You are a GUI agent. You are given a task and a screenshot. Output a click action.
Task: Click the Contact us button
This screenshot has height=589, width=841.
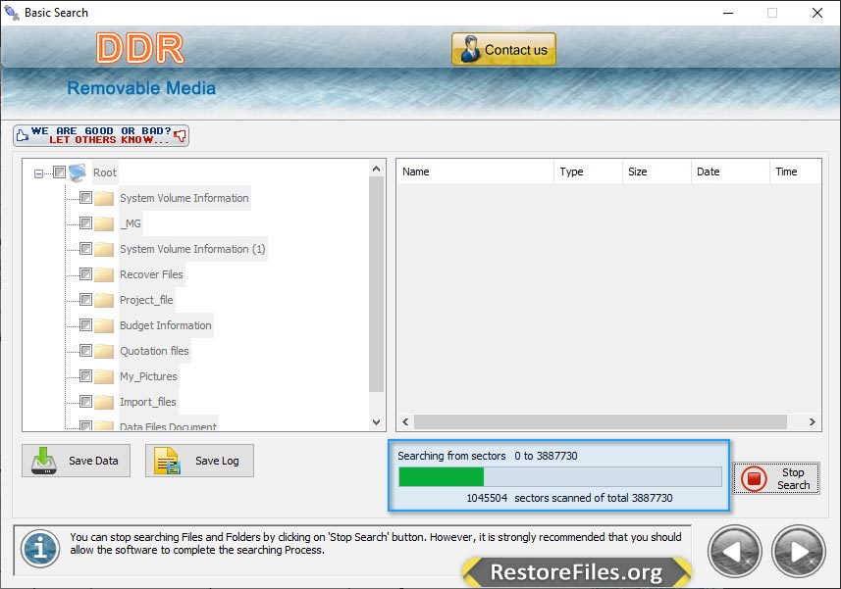(x=503, y=49)
